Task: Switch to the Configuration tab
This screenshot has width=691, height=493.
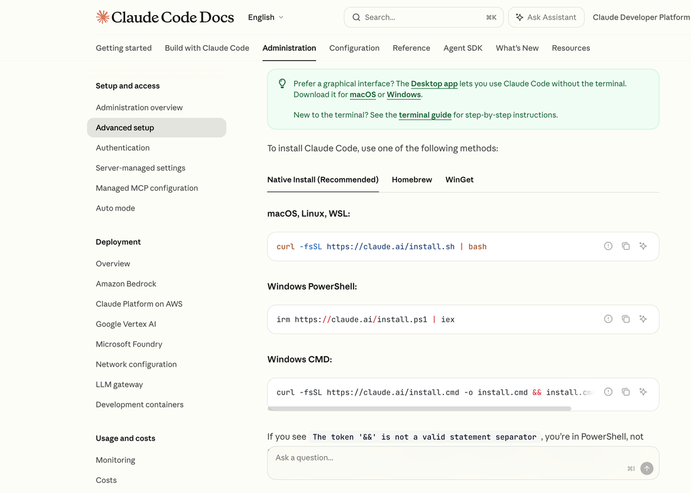Action: 354,48
